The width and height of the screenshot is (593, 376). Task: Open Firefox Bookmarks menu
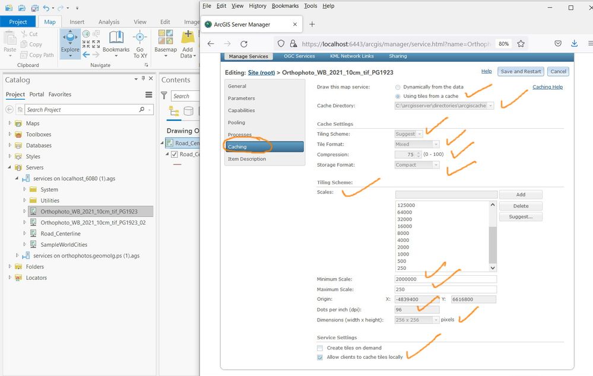285,6
